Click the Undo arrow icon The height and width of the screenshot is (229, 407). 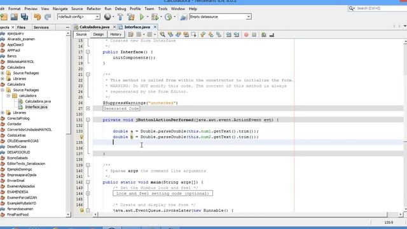(38, 17)
